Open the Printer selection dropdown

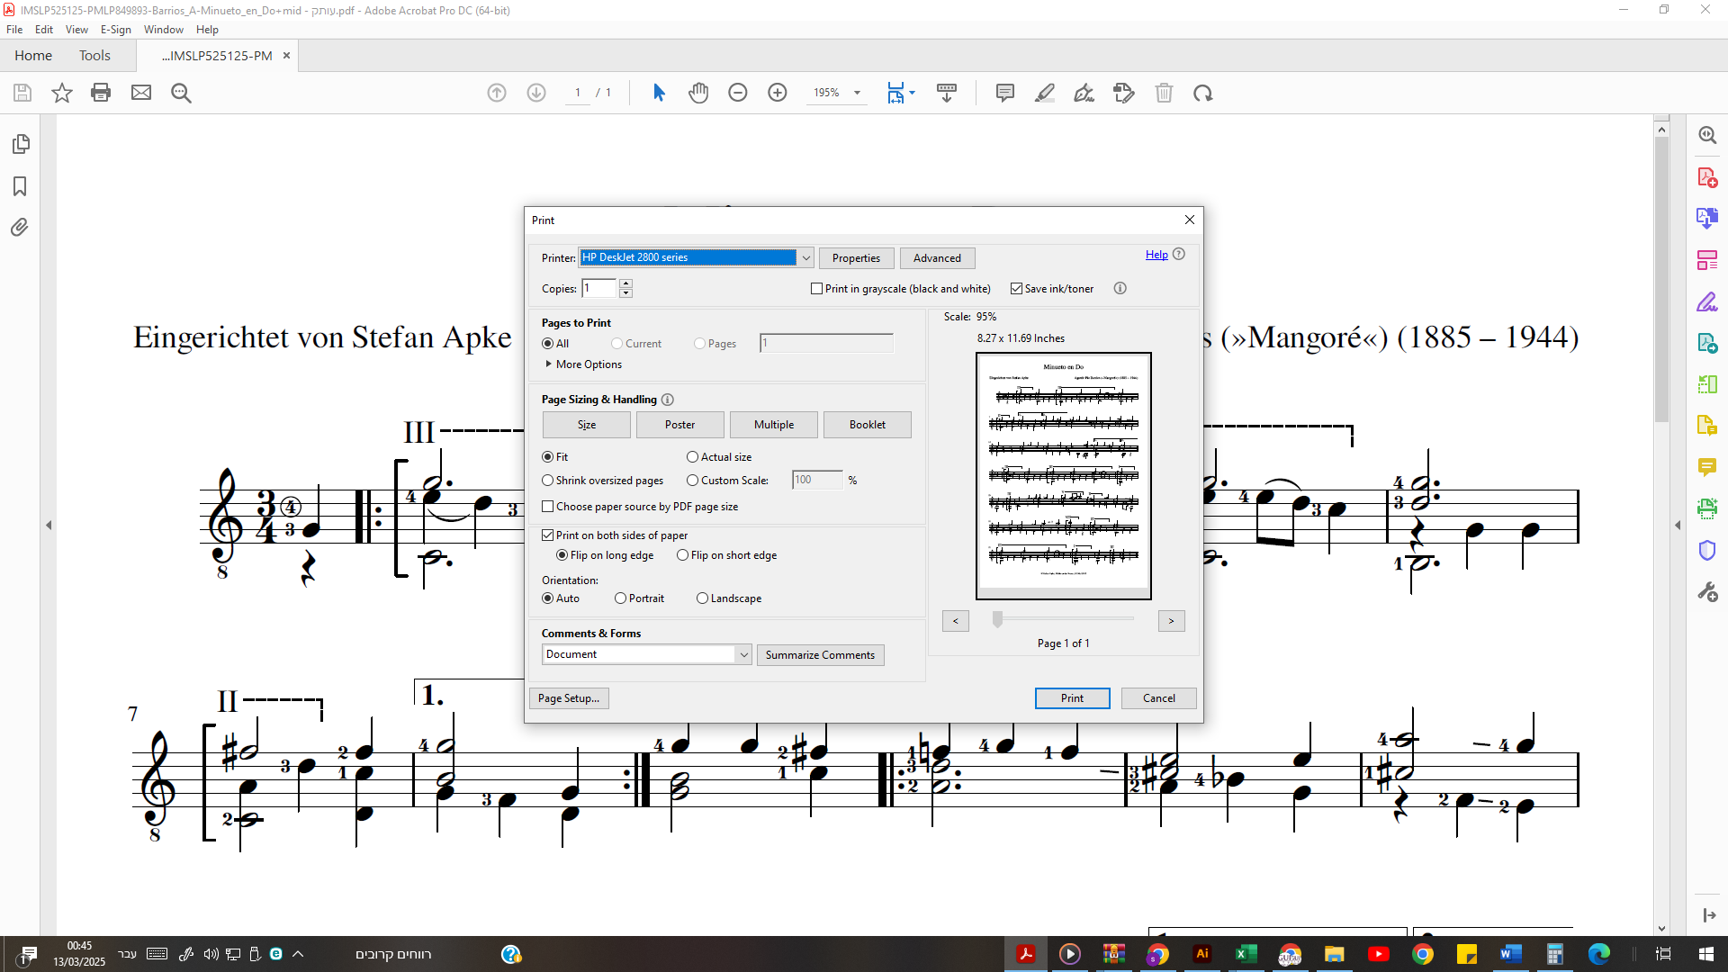(x=805, y=258)
